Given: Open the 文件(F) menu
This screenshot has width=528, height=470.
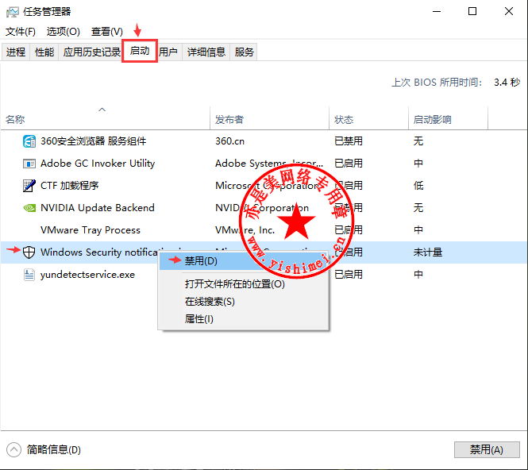Looking at the screenshot, I should [x=21, y=32].
